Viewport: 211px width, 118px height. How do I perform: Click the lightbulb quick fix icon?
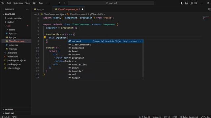[x=45, y=38]
